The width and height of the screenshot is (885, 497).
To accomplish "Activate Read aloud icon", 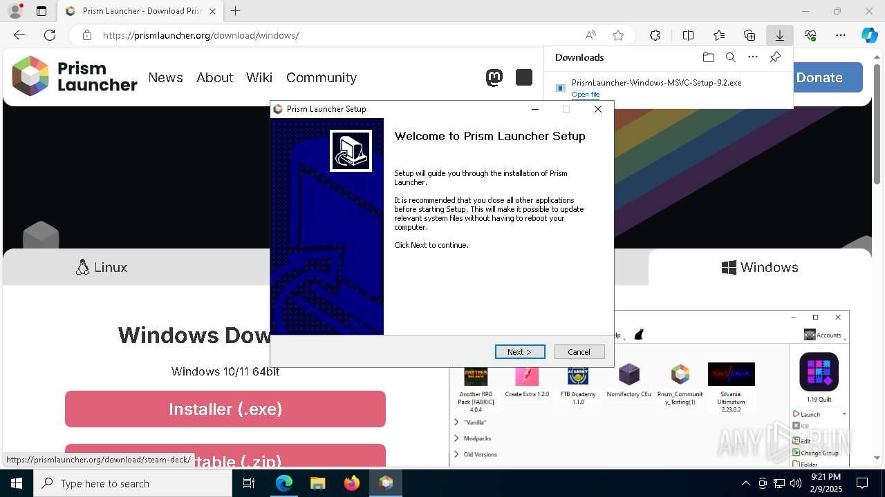I will click(590, 35).
